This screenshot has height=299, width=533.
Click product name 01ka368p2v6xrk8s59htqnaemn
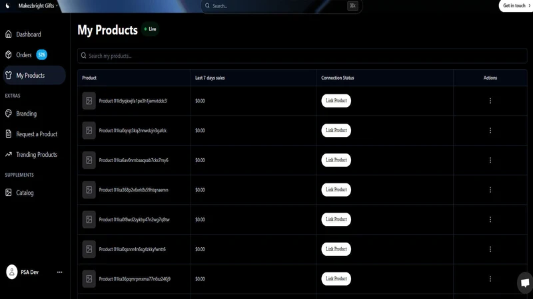[134, 190]
